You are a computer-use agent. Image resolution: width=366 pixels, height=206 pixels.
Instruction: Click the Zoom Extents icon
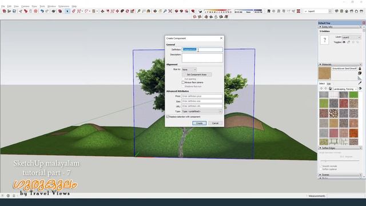pyautogui.click(x=170, y=11)
